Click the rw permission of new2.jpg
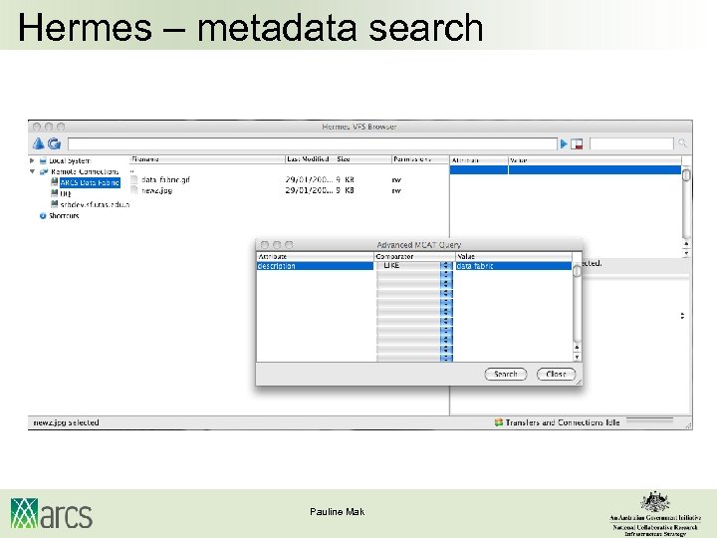 tap(396, 190)
